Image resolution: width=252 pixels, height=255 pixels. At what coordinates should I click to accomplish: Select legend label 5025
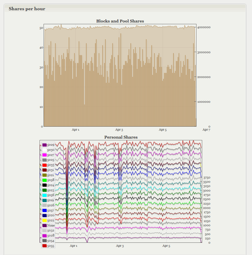point(51,160)
